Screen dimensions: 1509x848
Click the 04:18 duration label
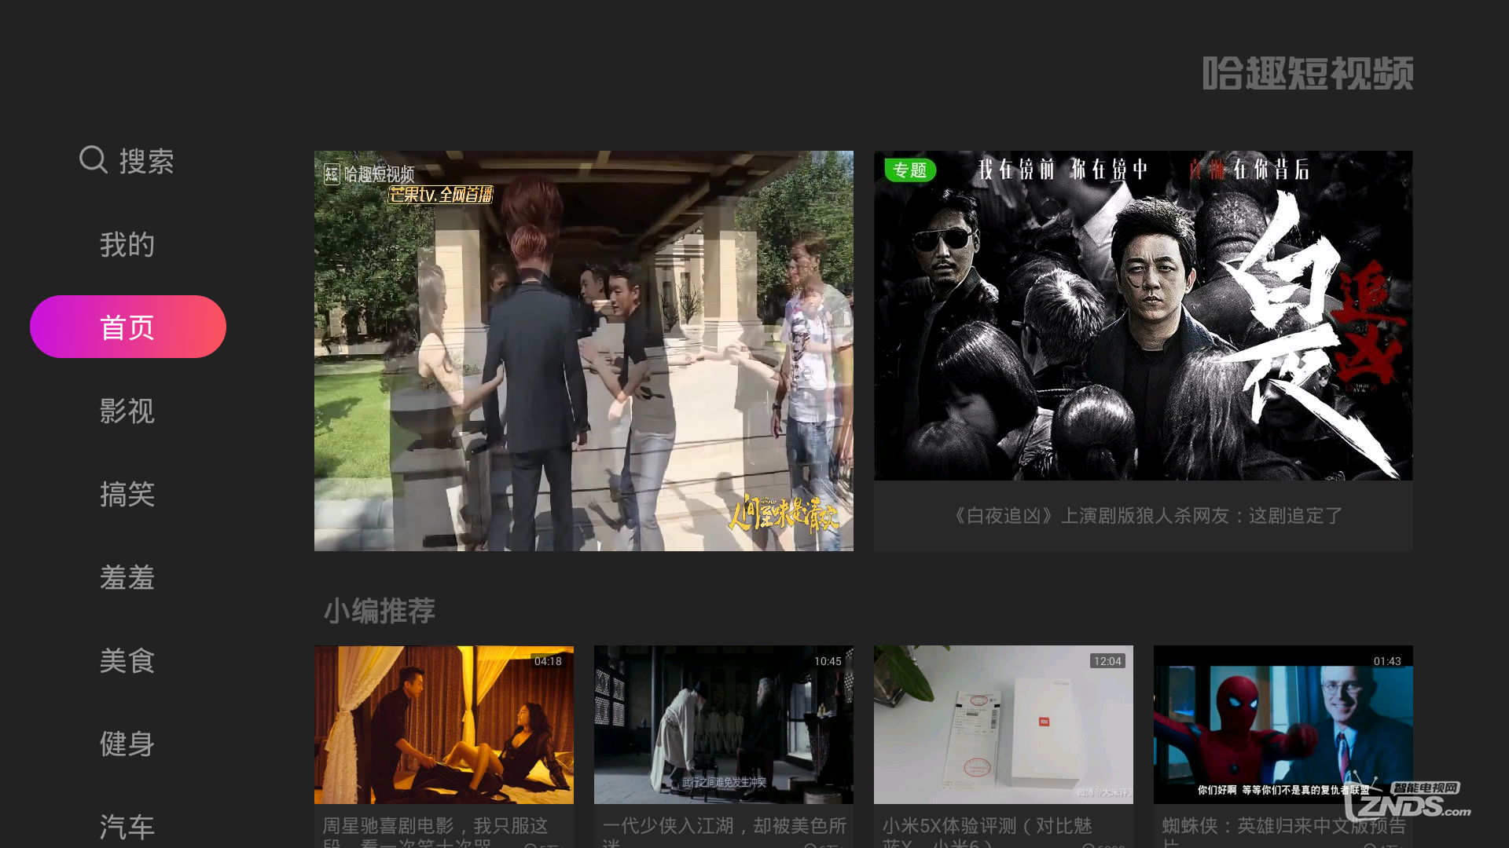click(x=548, y=661)
